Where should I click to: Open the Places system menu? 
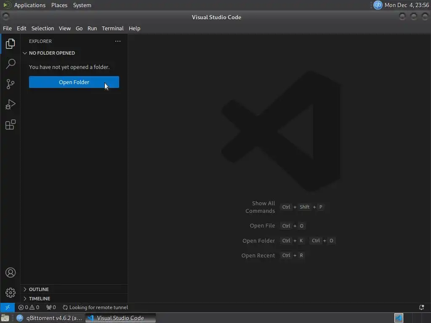pyautogui.click(x=59, y=5)
